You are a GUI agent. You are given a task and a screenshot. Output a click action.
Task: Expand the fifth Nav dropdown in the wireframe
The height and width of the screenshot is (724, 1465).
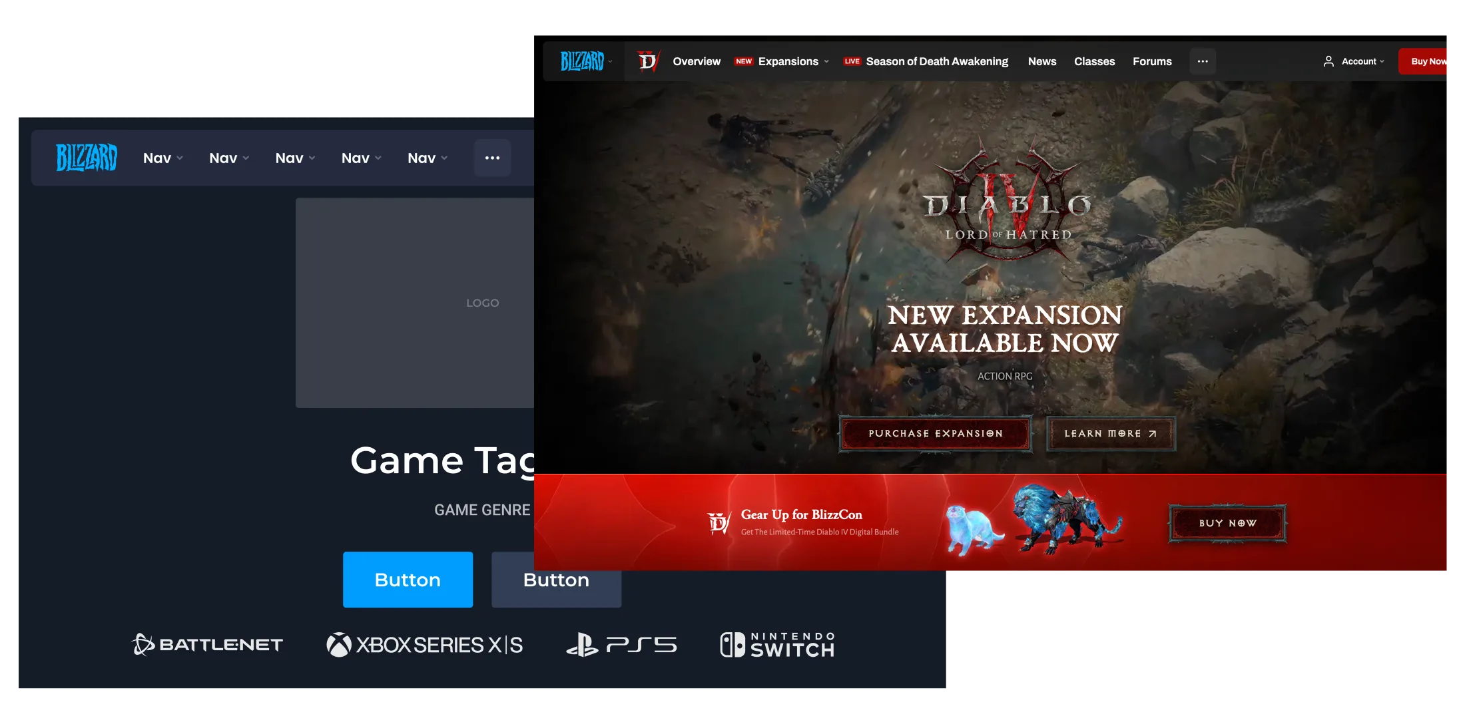428,158
